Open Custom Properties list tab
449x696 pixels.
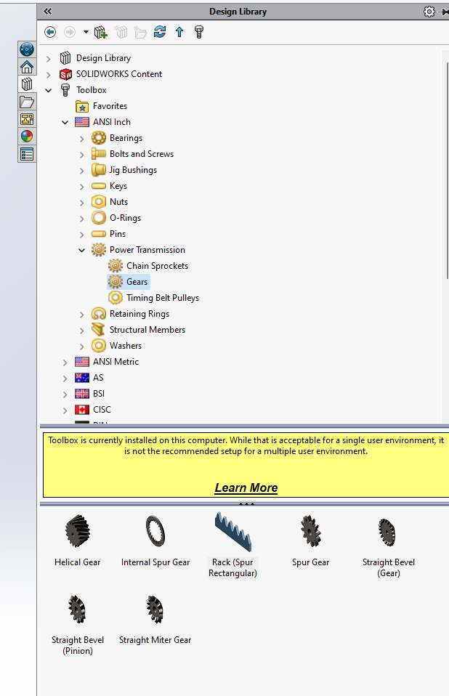point(27,155)
